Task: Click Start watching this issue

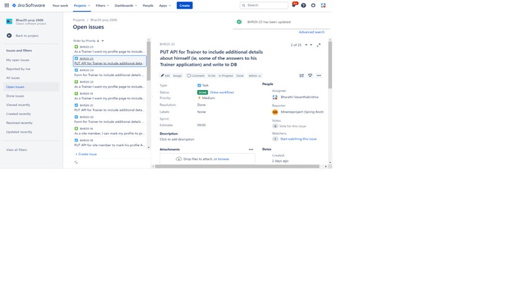Action: (x=298, y=139)
